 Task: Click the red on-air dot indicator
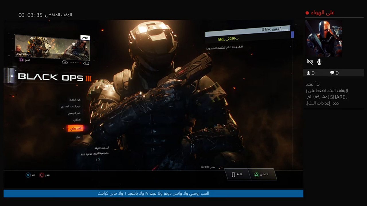(307, 13)
